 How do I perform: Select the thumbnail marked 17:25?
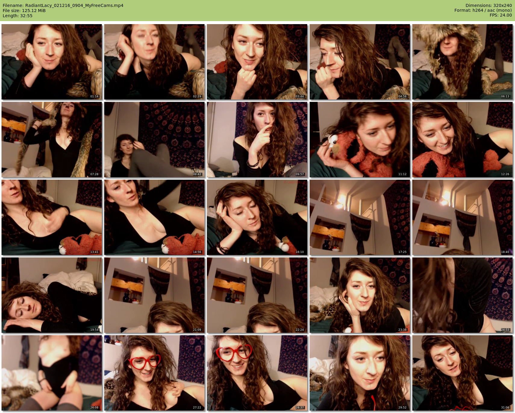(x=360, y=217)
